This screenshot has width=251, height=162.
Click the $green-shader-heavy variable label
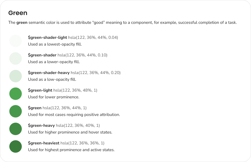click(x=49, y=73)
